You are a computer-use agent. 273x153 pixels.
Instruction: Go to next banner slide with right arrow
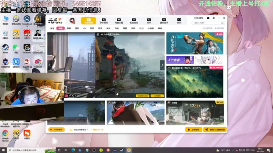coord(162,65)
